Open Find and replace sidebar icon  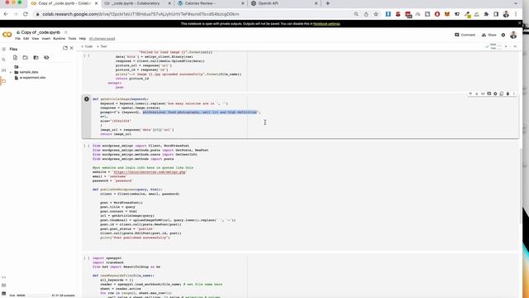click(3, 60)
